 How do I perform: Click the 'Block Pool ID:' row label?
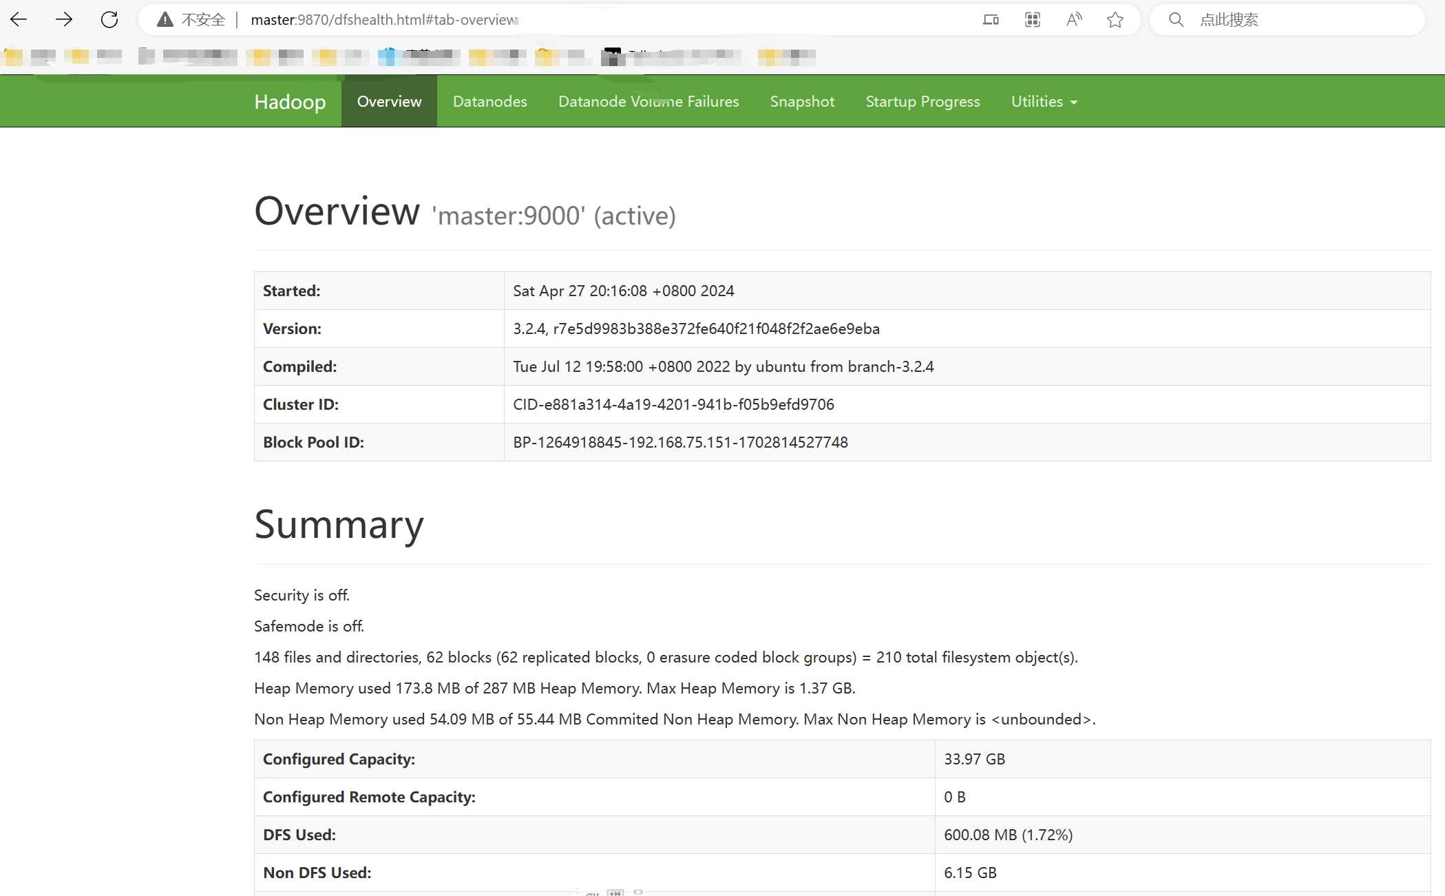(313, 442)
